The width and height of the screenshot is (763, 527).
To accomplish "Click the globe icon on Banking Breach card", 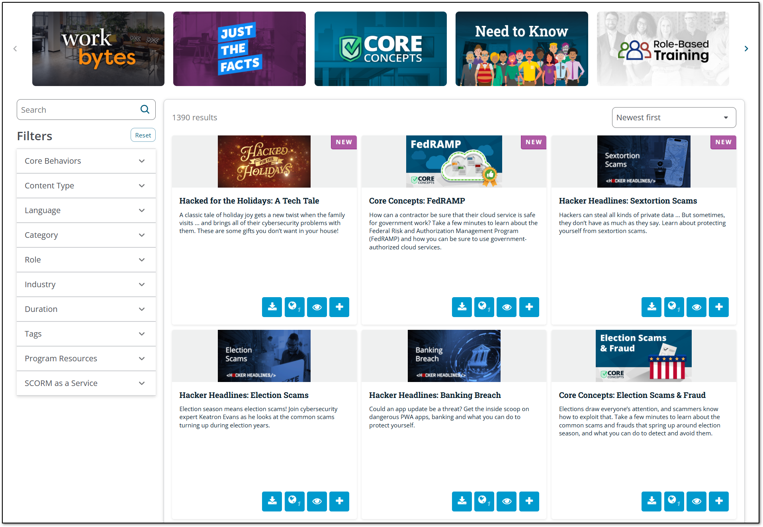I will pos(484,501).
